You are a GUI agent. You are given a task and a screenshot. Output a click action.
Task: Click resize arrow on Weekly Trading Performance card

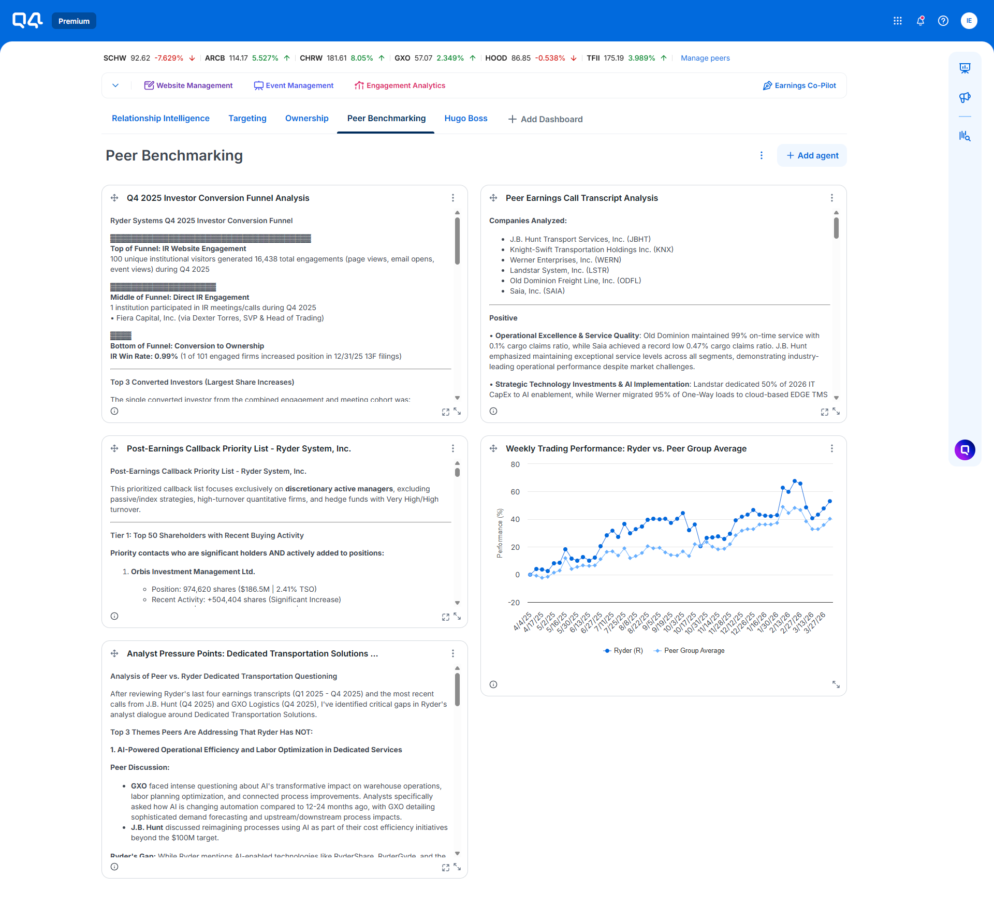tap(836, 684)
